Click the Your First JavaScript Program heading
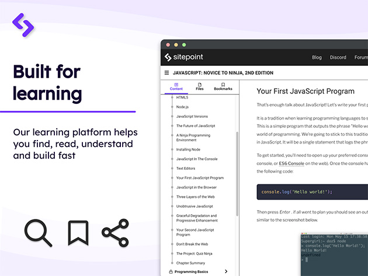 [x=305, y=91]
